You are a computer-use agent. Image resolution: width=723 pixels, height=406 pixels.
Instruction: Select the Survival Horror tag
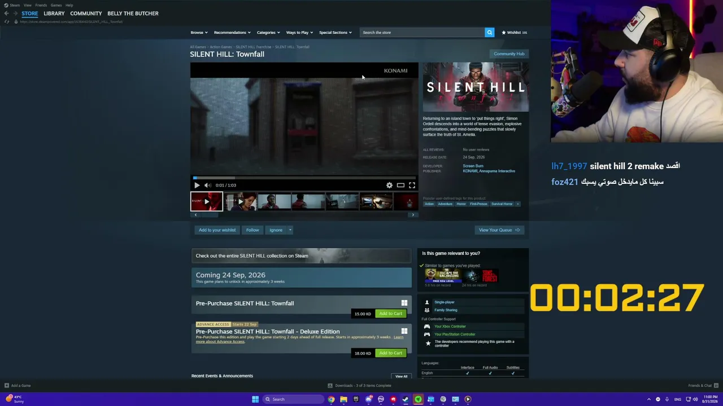point(502,204)
